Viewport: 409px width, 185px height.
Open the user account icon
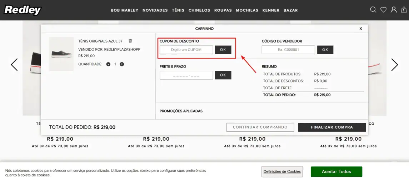394,10
